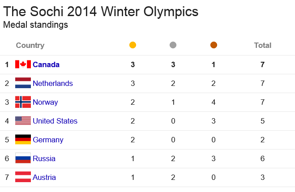Open the Netherlands country link
295x192 pixels.
[x=53, y=83]
